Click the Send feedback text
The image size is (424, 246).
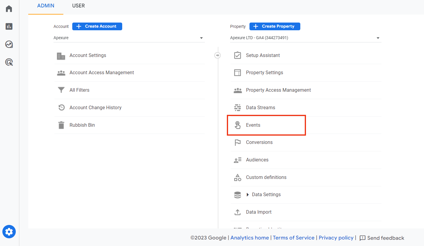(x=386, y=238)
